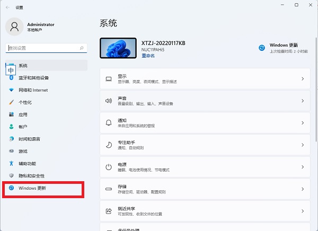Expand the 存储 storage settings chevron
This screenshot has height=231, width=318.
[302, 189]
